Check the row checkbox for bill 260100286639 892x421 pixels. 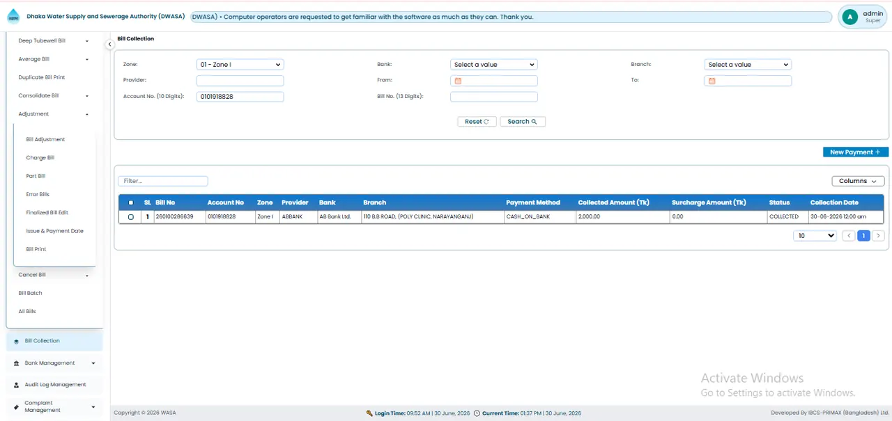point(130,217)
